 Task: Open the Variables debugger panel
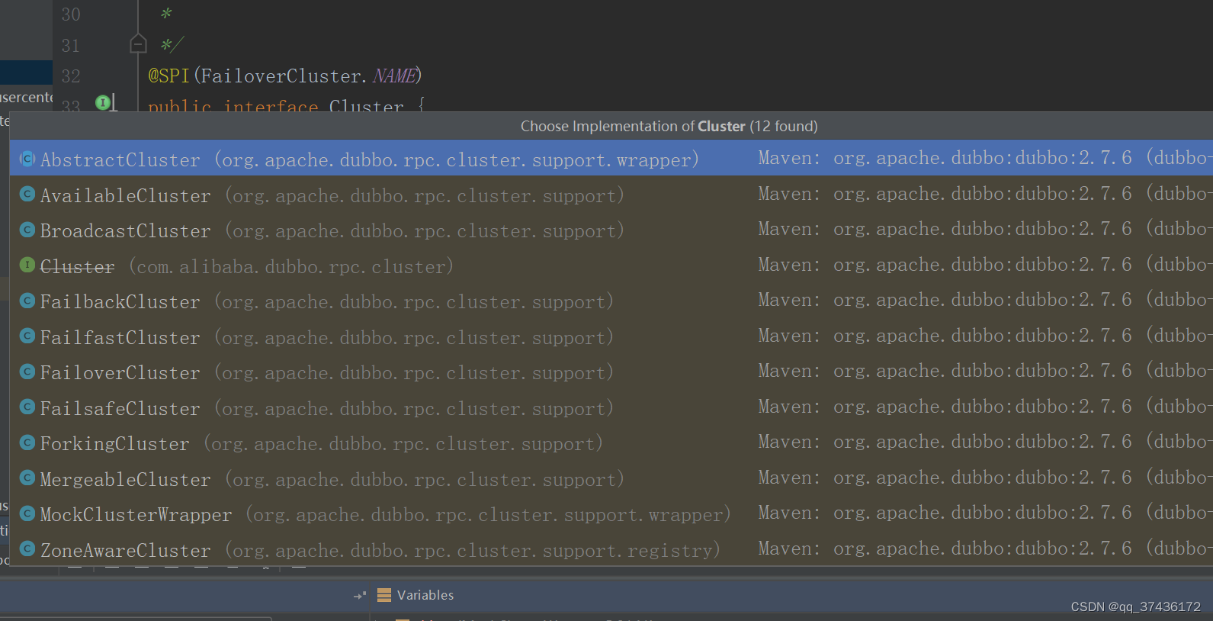pyautogui.click(x=425, y=595)
